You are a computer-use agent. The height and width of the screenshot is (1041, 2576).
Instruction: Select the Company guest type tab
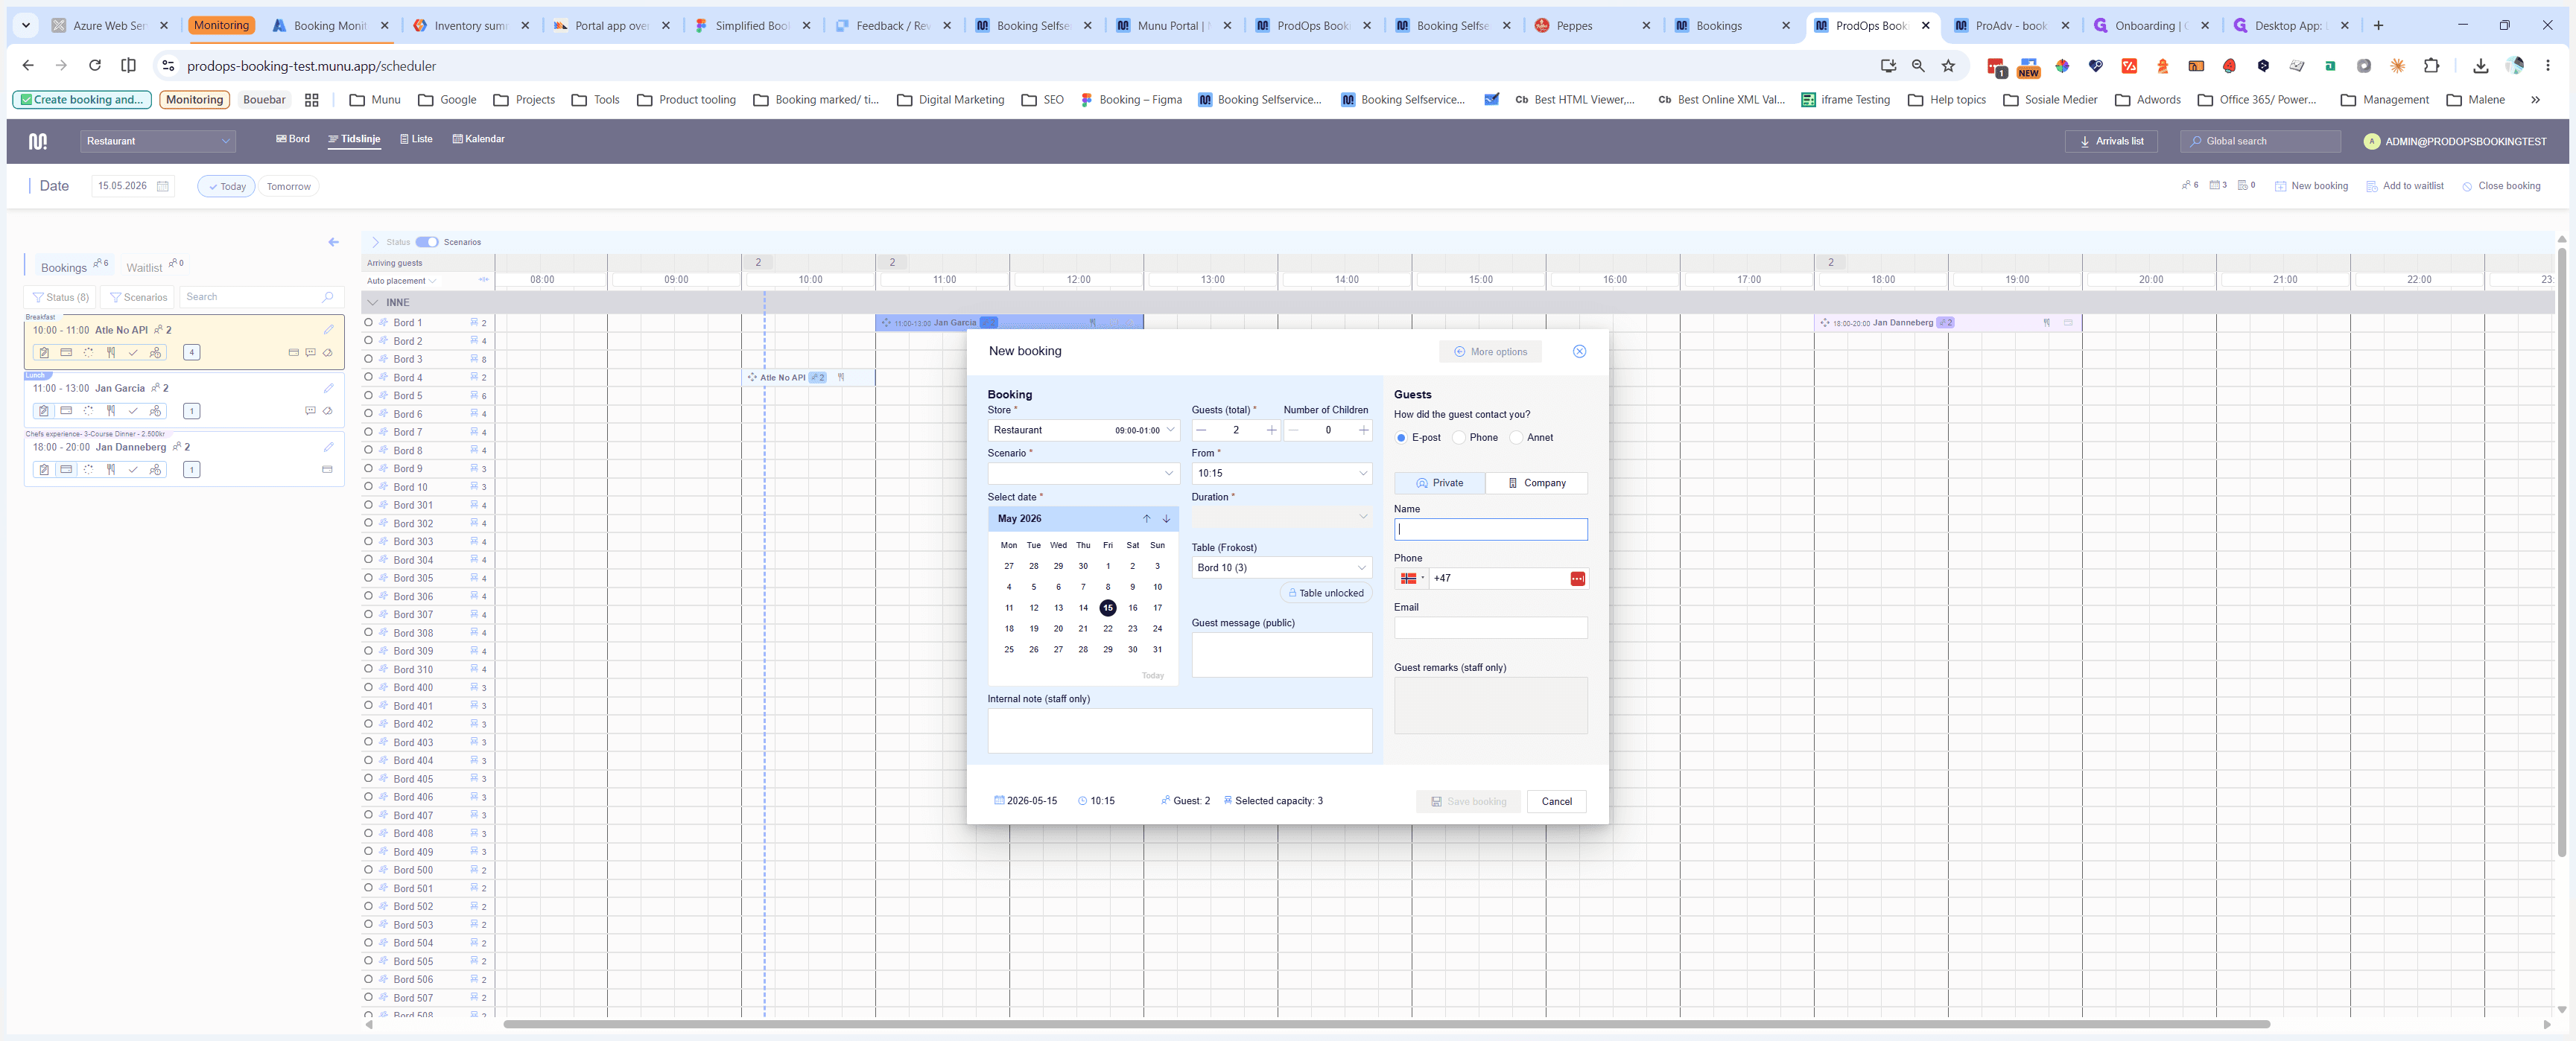coord(1536,483)
